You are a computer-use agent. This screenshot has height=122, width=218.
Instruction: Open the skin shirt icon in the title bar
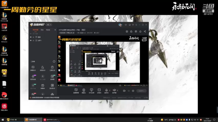pyautogui.click(x=133, y=25)
